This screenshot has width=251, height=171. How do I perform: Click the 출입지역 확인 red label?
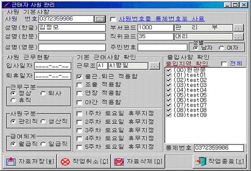(187, 64)
